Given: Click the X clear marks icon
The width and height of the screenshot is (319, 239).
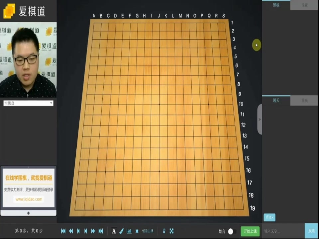Looking at the screenshot, I should click(137, 231).
